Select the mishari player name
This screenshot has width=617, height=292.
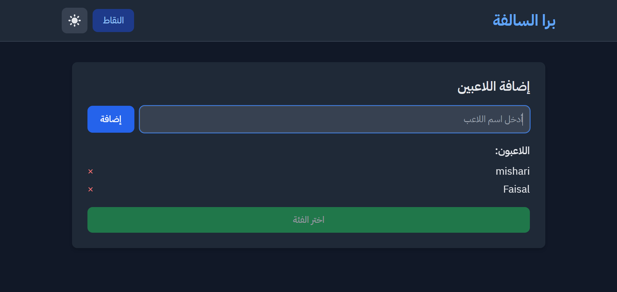coord(513,171)
